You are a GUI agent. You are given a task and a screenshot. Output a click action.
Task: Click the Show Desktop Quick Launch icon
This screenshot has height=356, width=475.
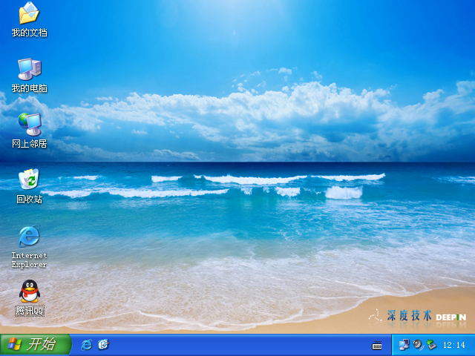tap(104, 345)
